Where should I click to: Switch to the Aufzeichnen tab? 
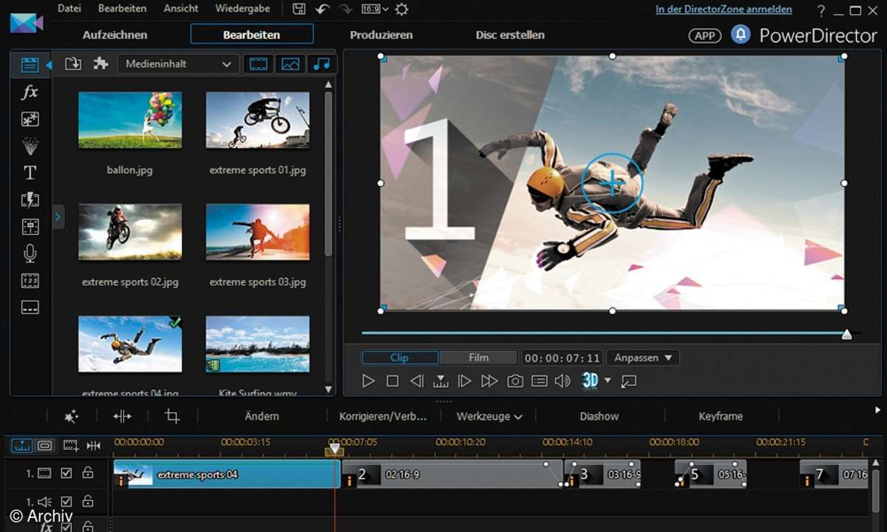coord(115,35)
